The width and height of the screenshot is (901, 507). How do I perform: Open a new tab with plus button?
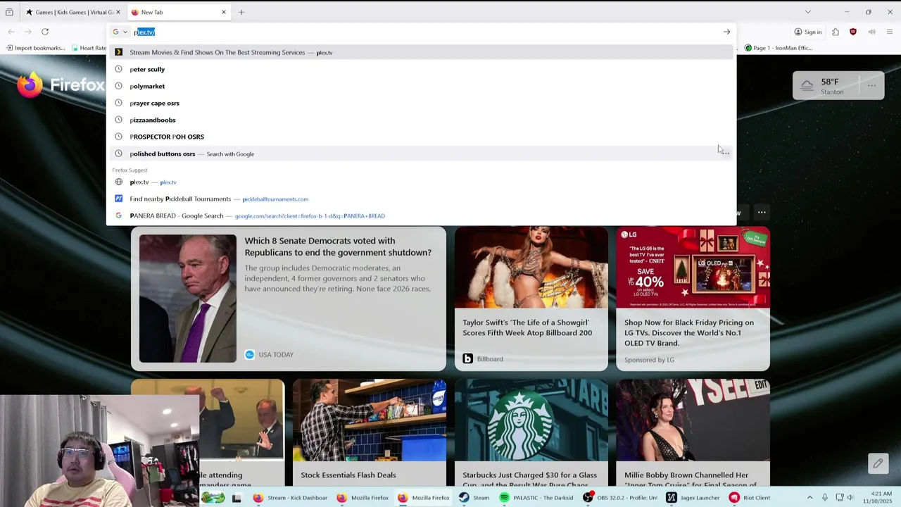tap(241, 12)
